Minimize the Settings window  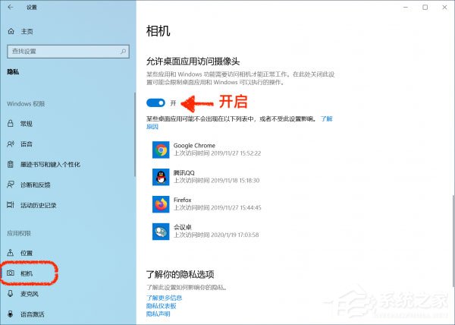click(x=406, y=8)
